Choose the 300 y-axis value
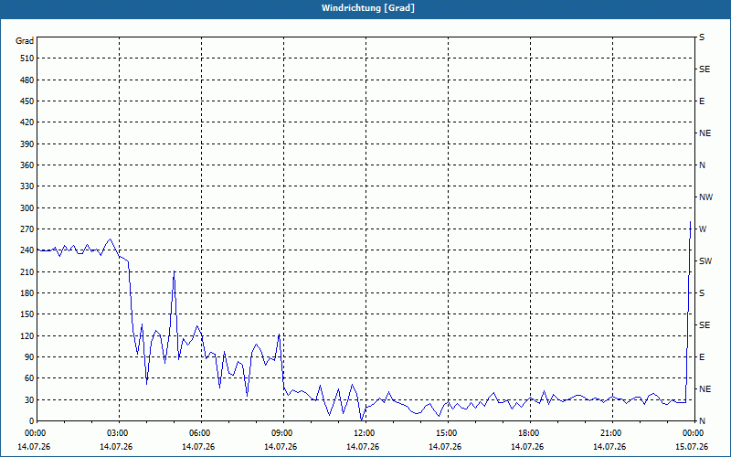Viewport: 731px width, 457px height. (27, 208)
